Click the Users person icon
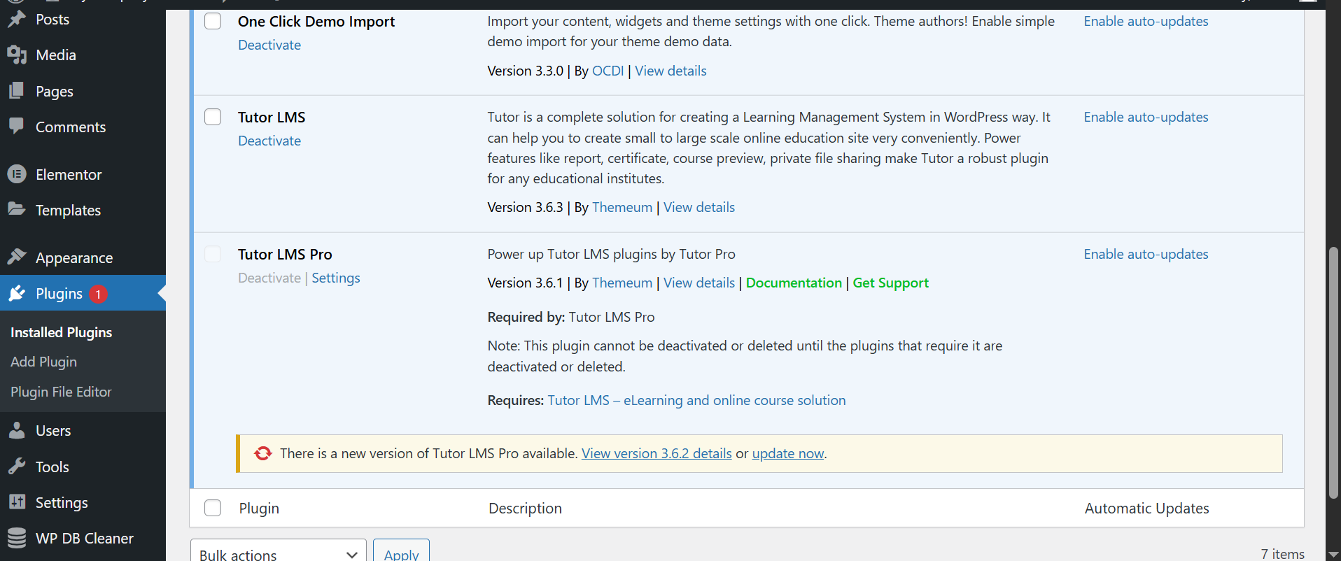The image size is (1341, 561). point(17,430)
